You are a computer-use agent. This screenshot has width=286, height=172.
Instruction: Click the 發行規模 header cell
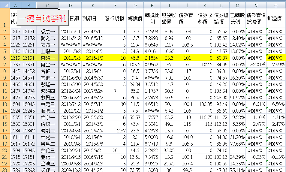coord(115,18)
